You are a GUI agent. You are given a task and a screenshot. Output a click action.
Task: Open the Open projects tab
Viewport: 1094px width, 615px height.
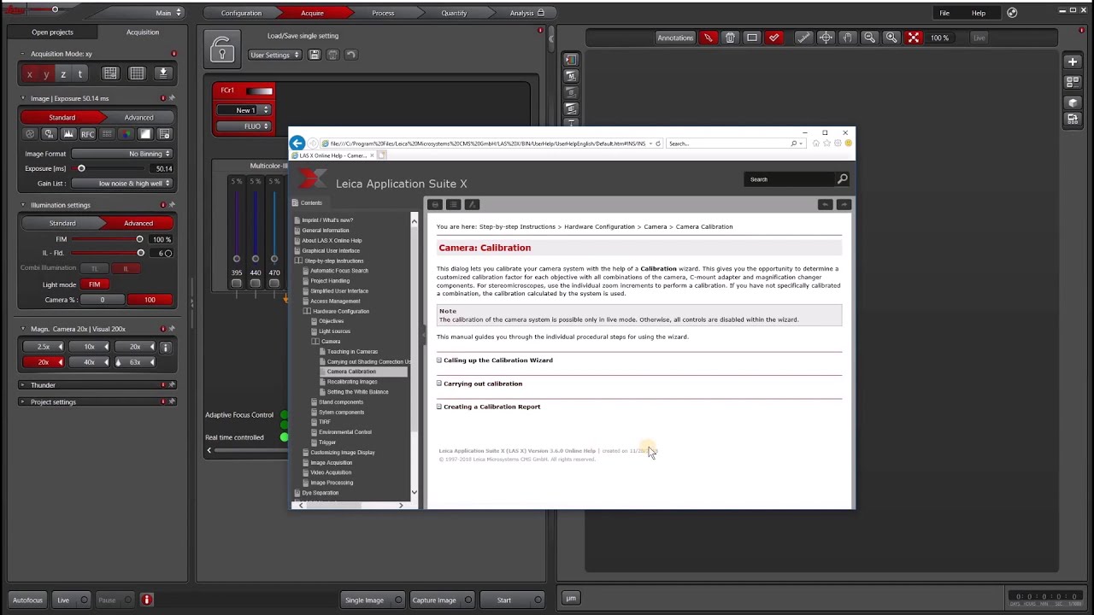tap(52, 32)
